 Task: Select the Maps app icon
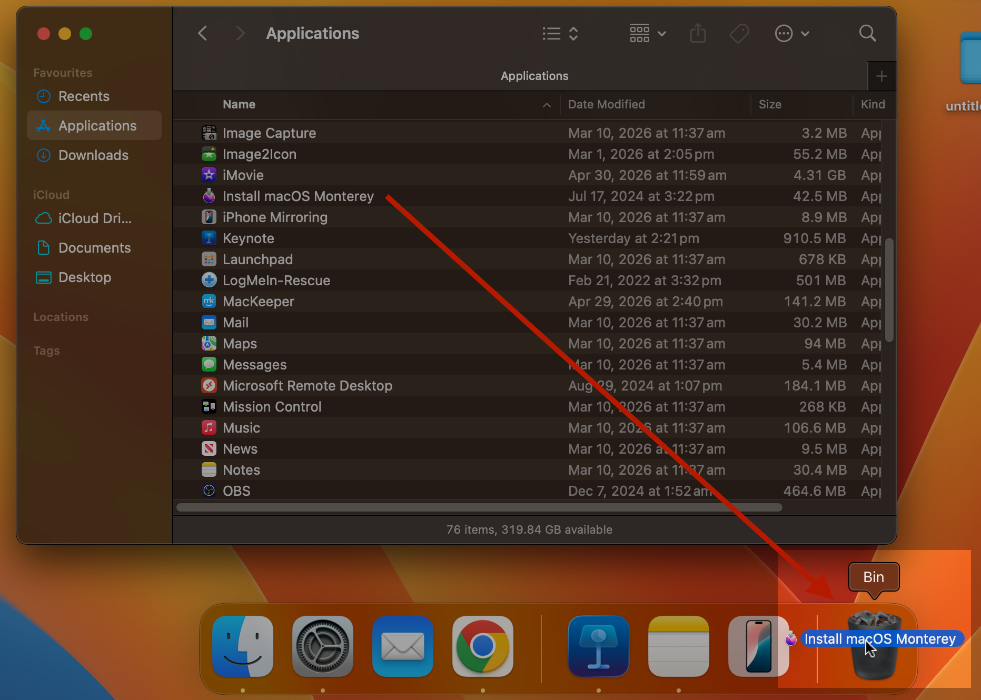(209, 343)
